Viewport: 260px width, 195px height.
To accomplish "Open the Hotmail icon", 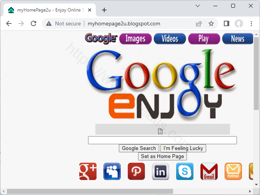I will pyautogui.click(x=233, y=171).
